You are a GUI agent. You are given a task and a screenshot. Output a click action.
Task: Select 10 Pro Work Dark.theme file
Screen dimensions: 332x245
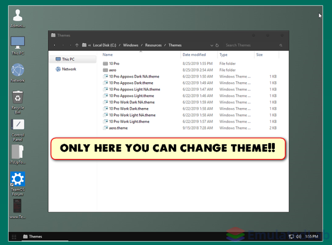click(x=129, y=109)
